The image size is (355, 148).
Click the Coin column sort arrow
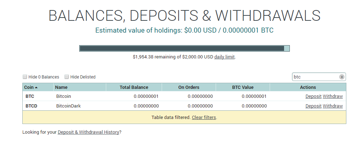36,87
